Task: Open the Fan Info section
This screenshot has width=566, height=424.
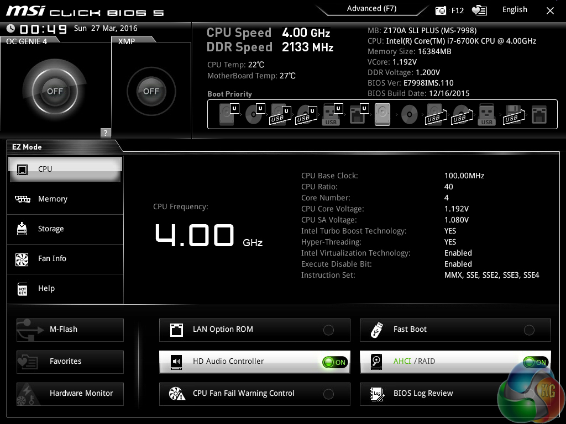Action: pyautogui.click(x=66, y=258)
